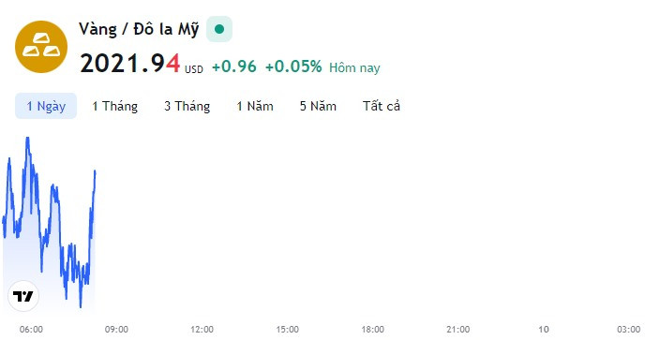Click the 06:00 time axis label
The image size is (660, 340).
pyautogui.click(x=31, y=329)
